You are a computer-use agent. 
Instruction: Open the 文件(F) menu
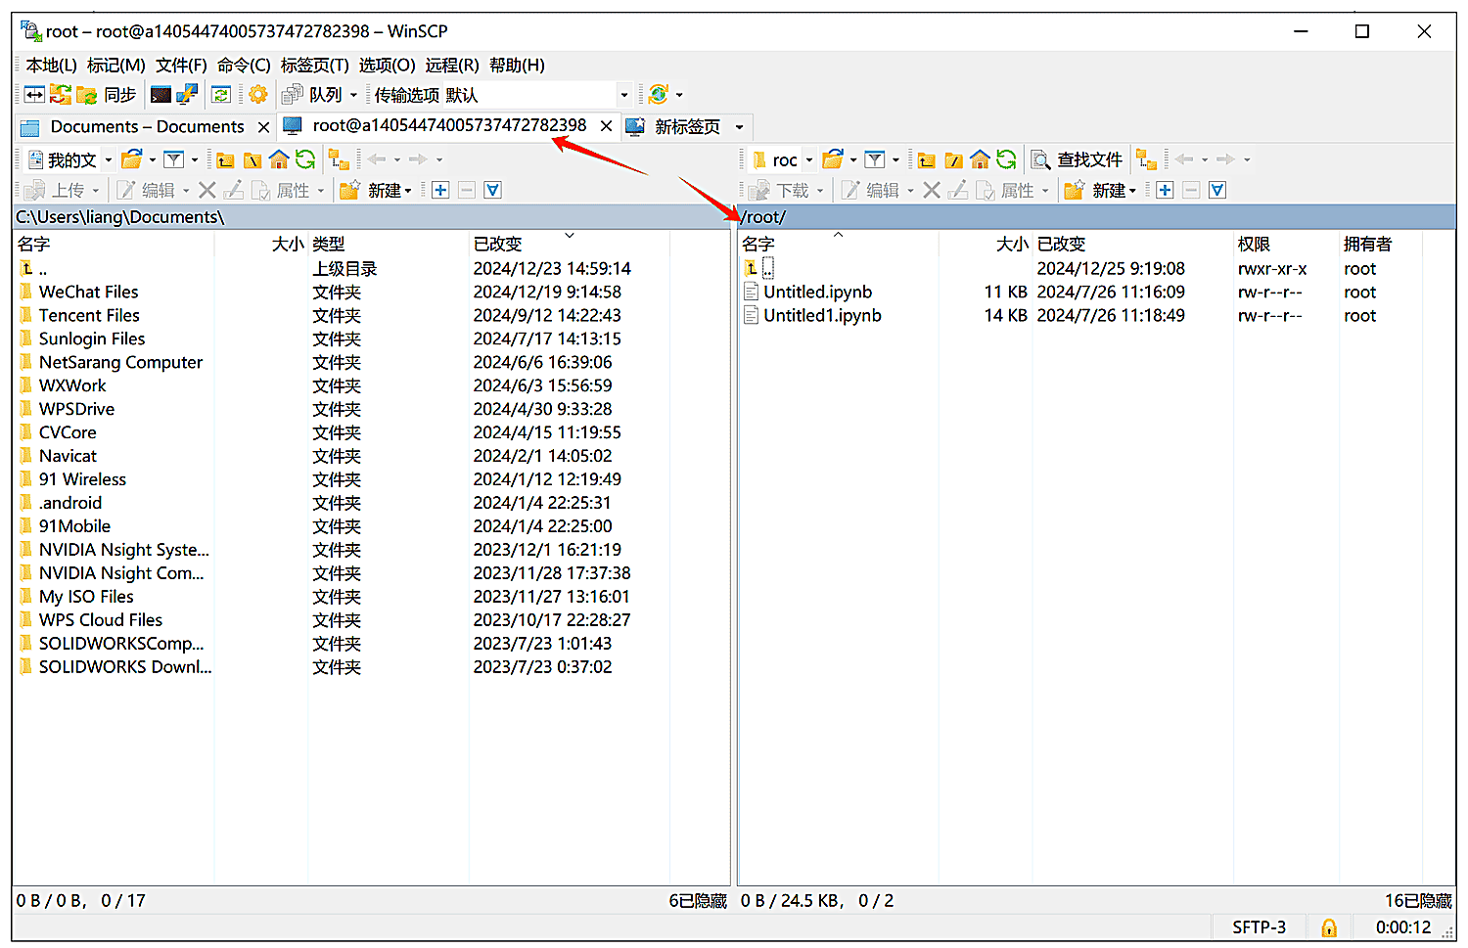181,65
